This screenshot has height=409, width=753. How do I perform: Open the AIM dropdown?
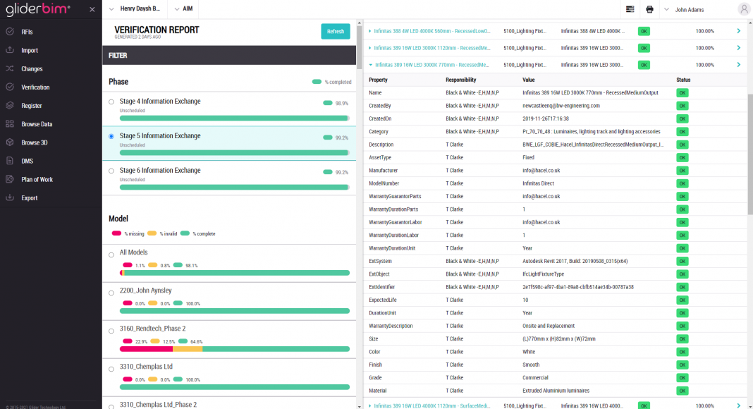pos(183,8)
